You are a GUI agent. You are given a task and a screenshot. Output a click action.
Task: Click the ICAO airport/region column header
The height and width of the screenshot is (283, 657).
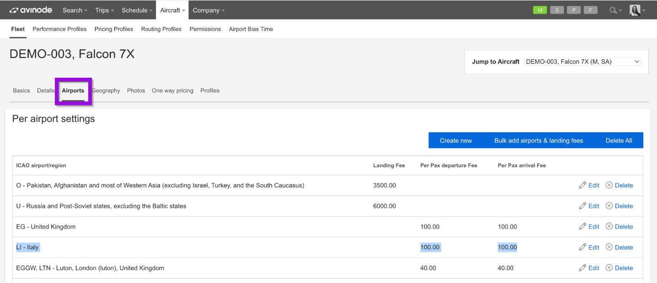[41, 166]
